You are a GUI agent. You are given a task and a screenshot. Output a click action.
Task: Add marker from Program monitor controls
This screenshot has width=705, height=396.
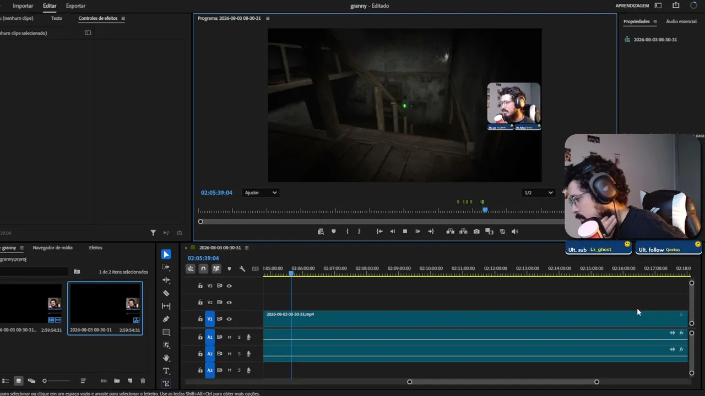point(334,232)
